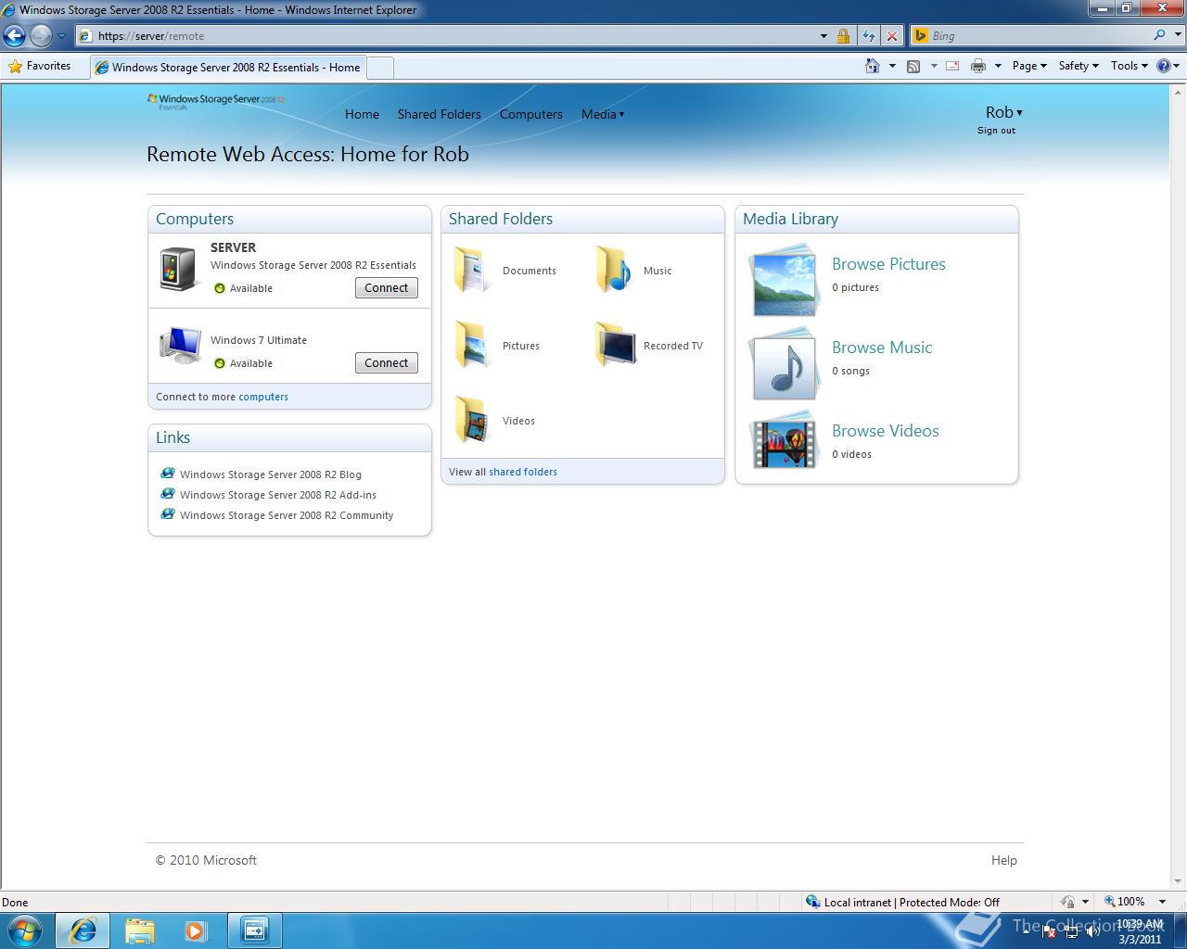
Task: Select the Windows Storage Server browser tab
Action: pyautogui.click(x=228, y=67)
